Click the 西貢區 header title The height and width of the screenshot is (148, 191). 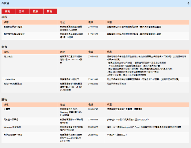point(5,3)
